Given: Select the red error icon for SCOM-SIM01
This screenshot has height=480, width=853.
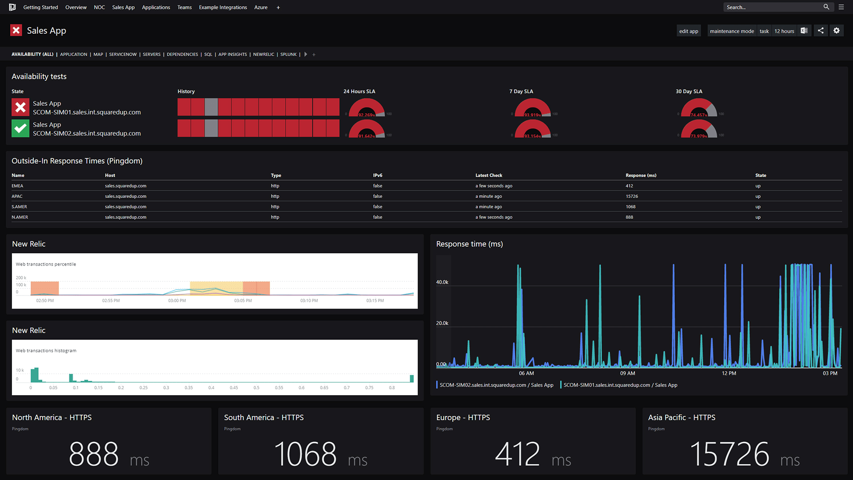Looking at the screenshot, I should click(x=20, y=107).
